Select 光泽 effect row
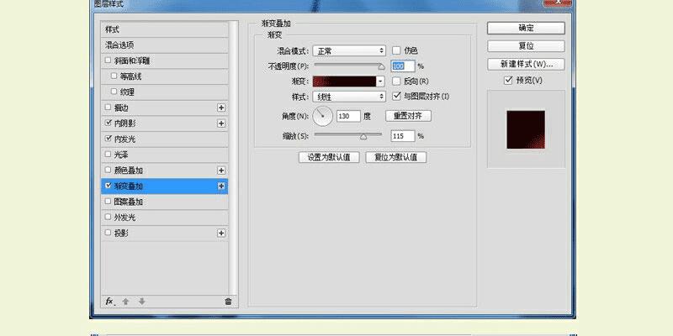This screenshot has height=336, width=673. pos(164,155)
